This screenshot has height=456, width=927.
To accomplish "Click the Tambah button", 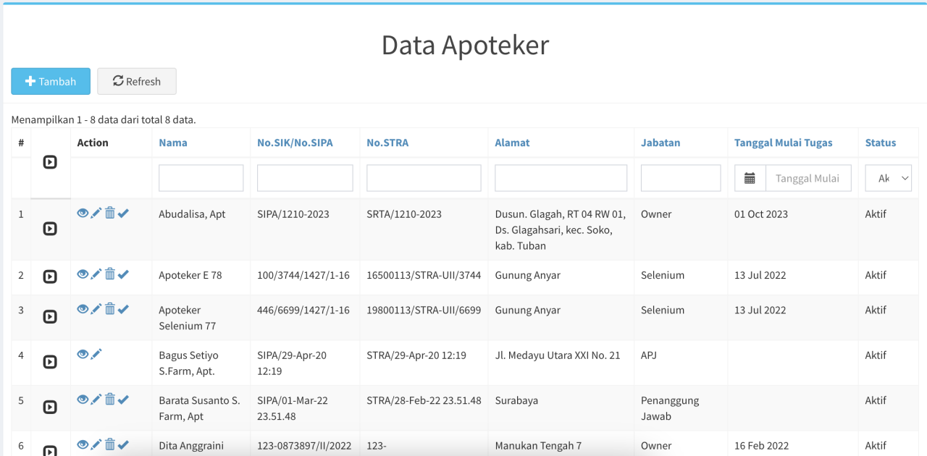I will point(51,81).
